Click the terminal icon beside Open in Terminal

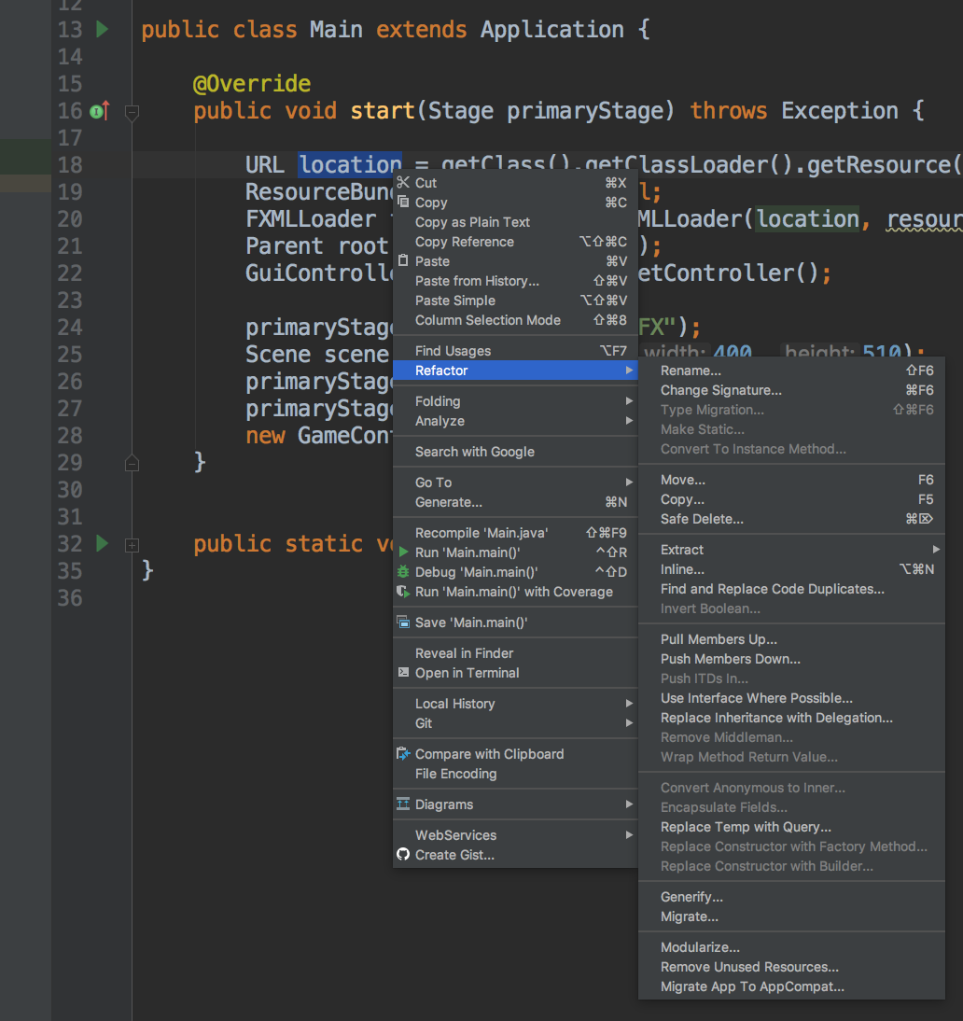404,672
